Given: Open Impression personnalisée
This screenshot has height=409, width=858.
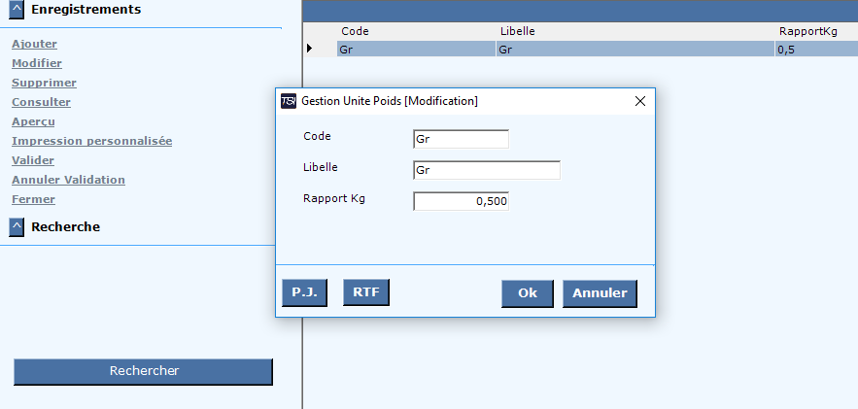Looking at the screenshot, I should 92,141.
